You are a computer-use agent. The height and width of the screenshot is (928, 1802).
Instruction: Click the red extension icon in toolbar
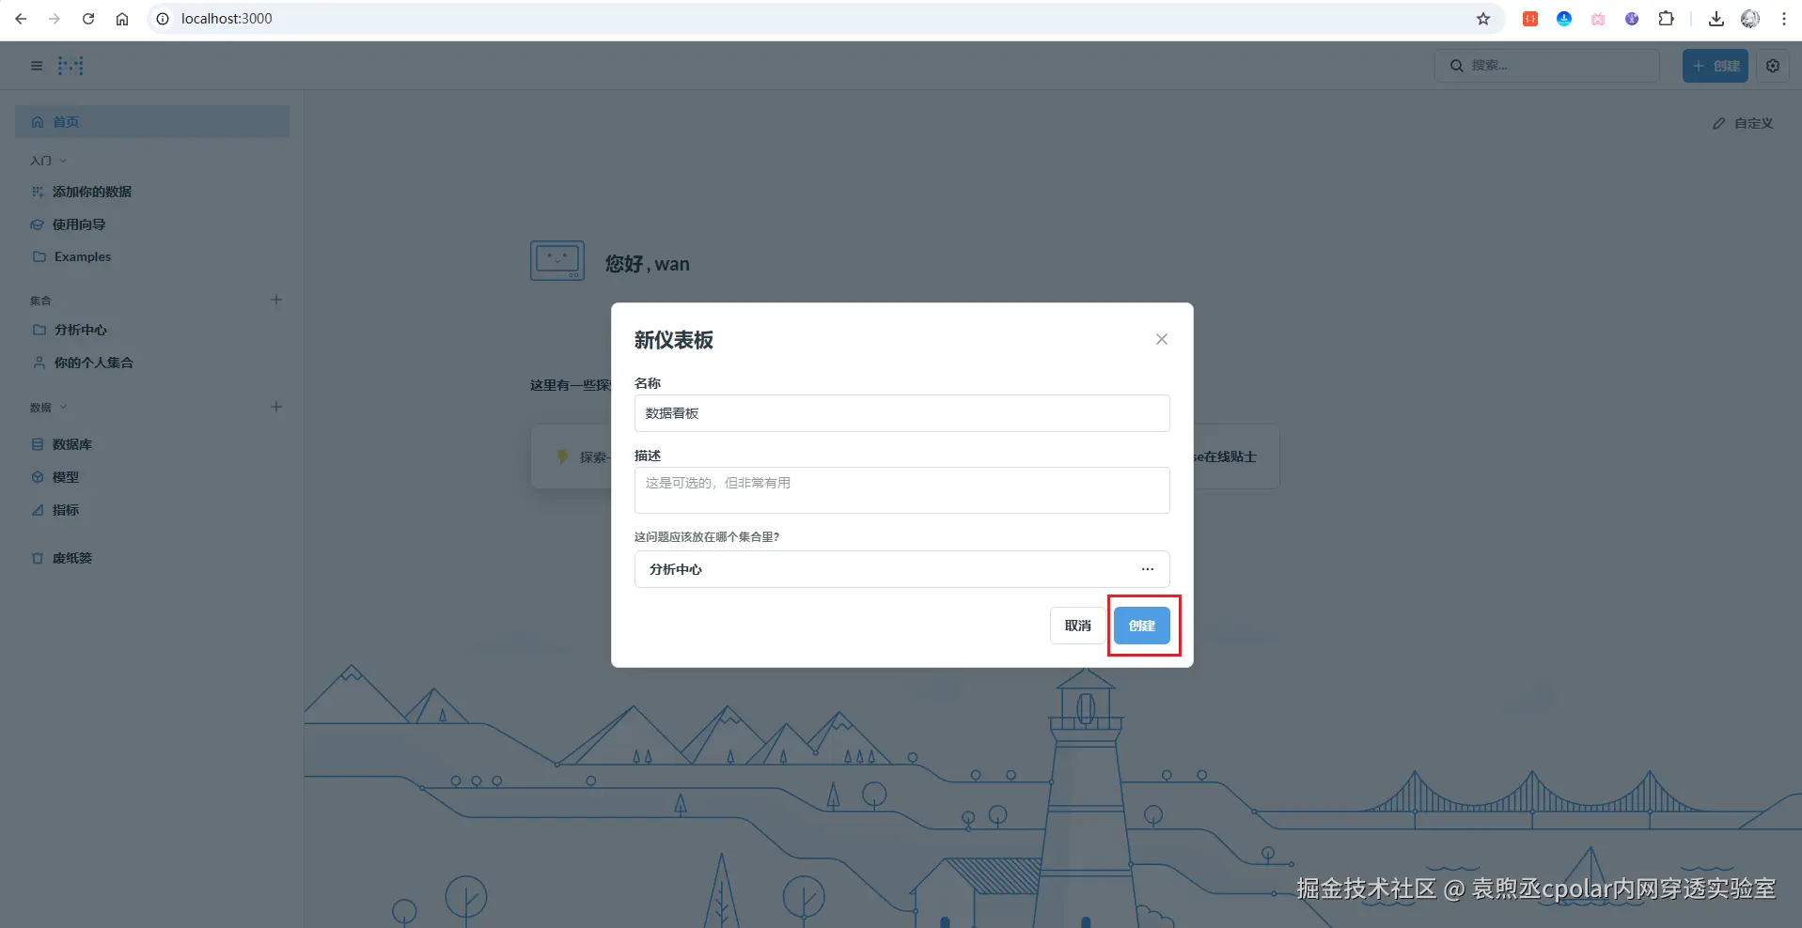click(x=1530, y=19)
